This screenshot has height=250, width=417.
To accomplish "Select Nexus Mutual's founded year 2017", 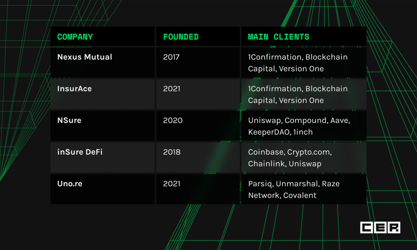I will (171, 57).
